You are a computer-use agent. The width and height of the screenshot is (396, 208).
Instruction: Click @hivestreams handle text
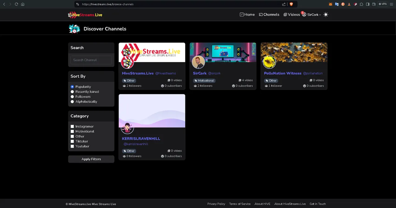[166, 73]
